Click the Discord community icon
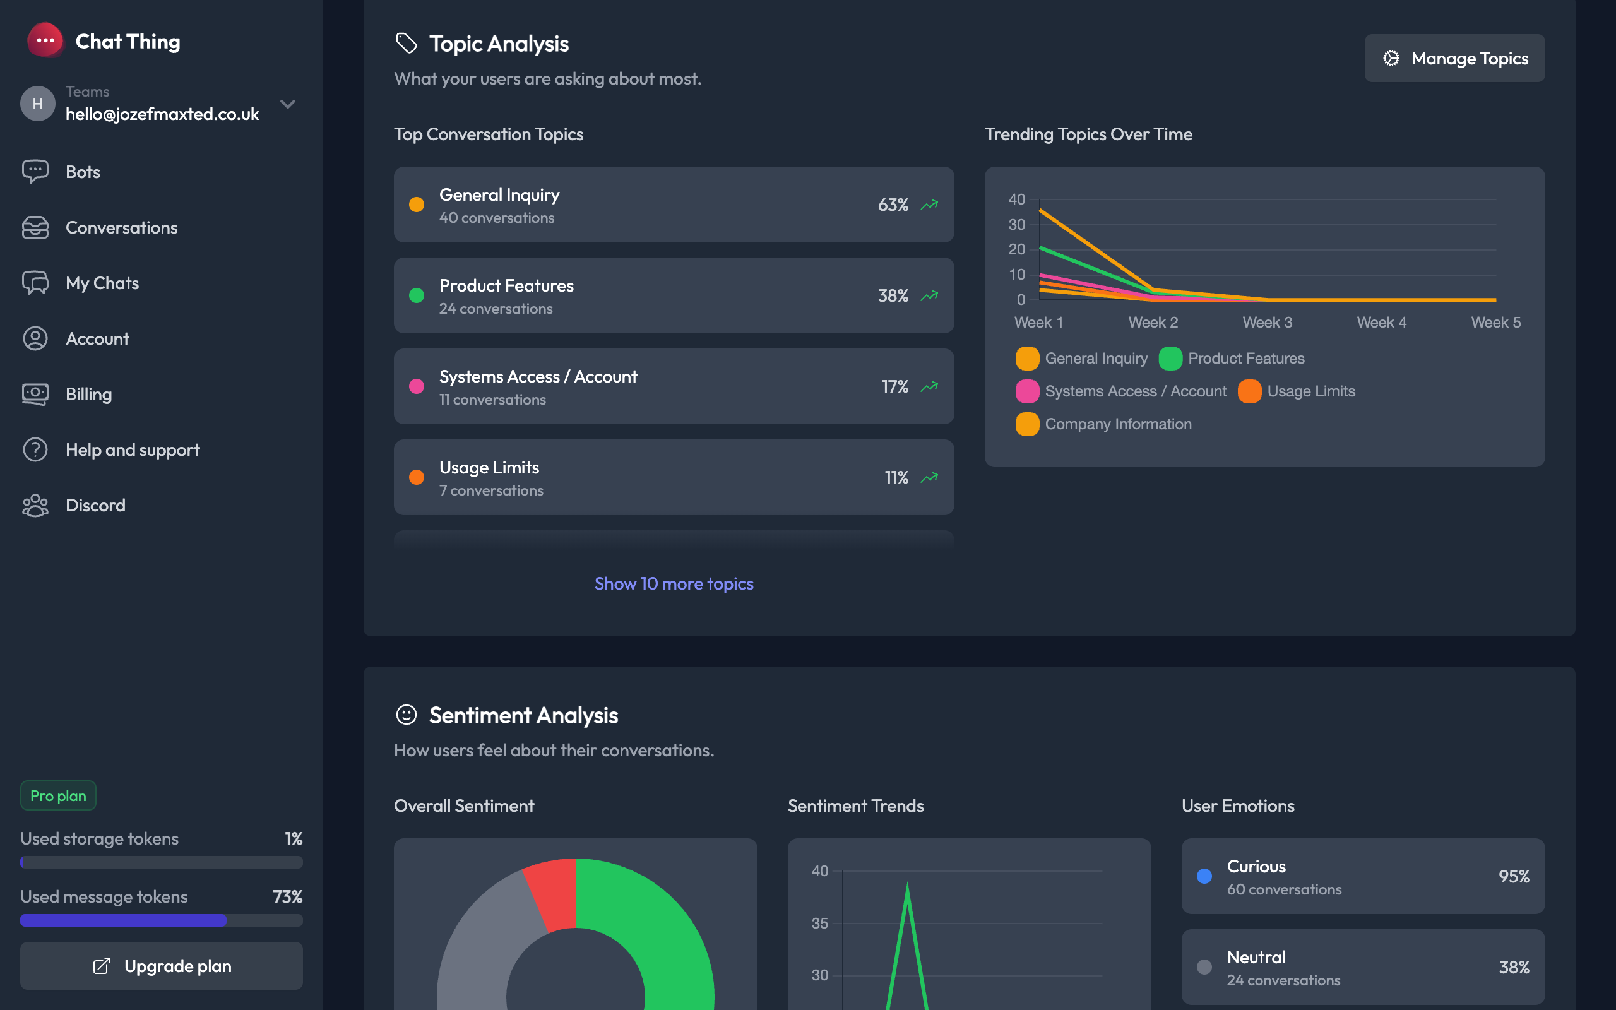This screenshot has width=1616, height=1010. 35,505
